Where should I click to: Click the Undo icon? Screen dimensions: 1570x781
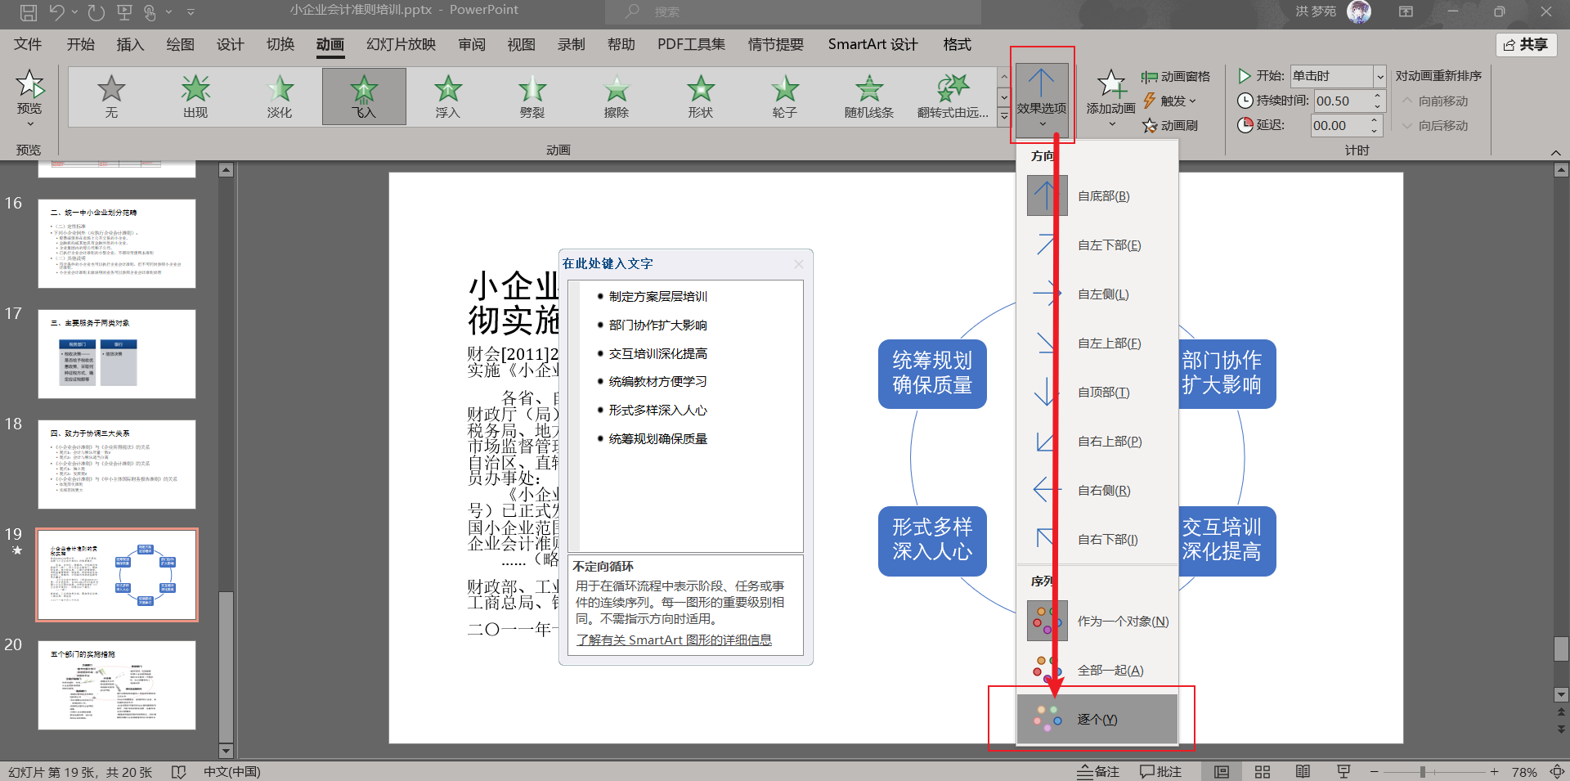coord(56,12)
